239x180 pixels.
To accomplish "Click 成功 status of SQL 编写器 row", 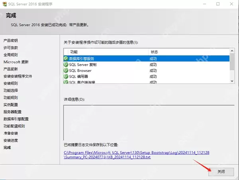I will point(153,77).
